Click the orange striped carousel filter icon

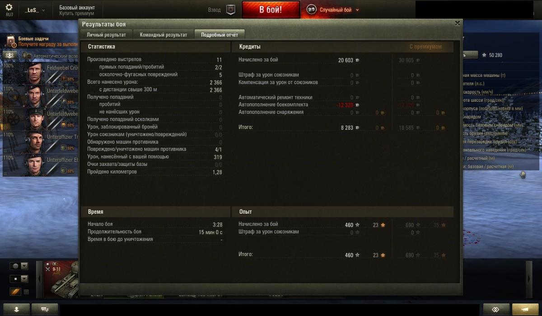pyautogui.click(x=15, y=292)
